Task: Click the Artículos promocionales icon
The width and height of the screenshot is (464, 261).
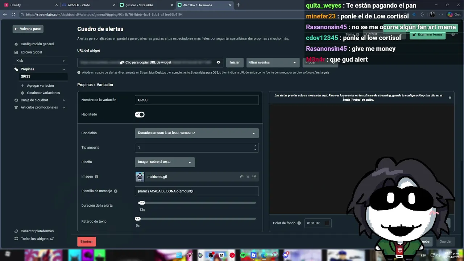Action: 16,107
